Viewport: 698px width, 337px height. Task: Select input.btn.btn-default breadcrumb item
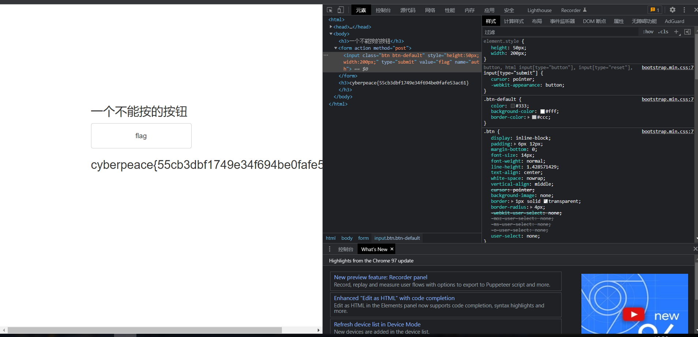(x=397, y=238)
